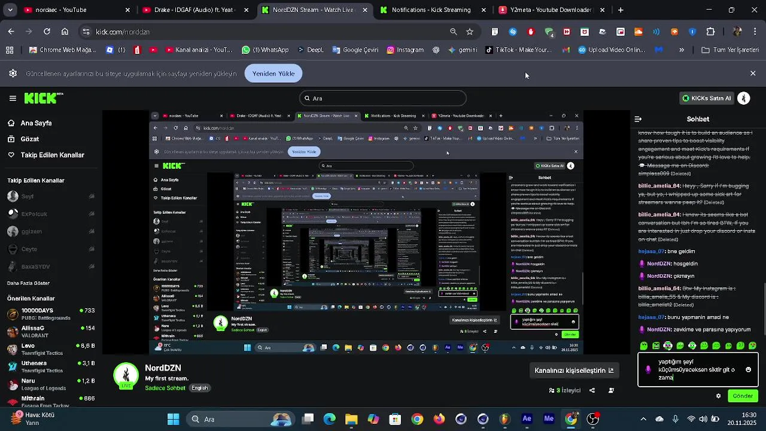Viewport: 766px width, 431px height.
Task: Toggle the offline indicator for Ceyto channel
Action: click(92, 249)
